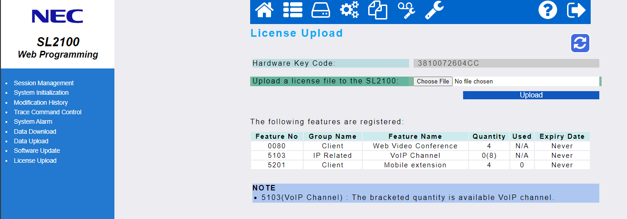Click the License Upload page heading

(297, 33)
